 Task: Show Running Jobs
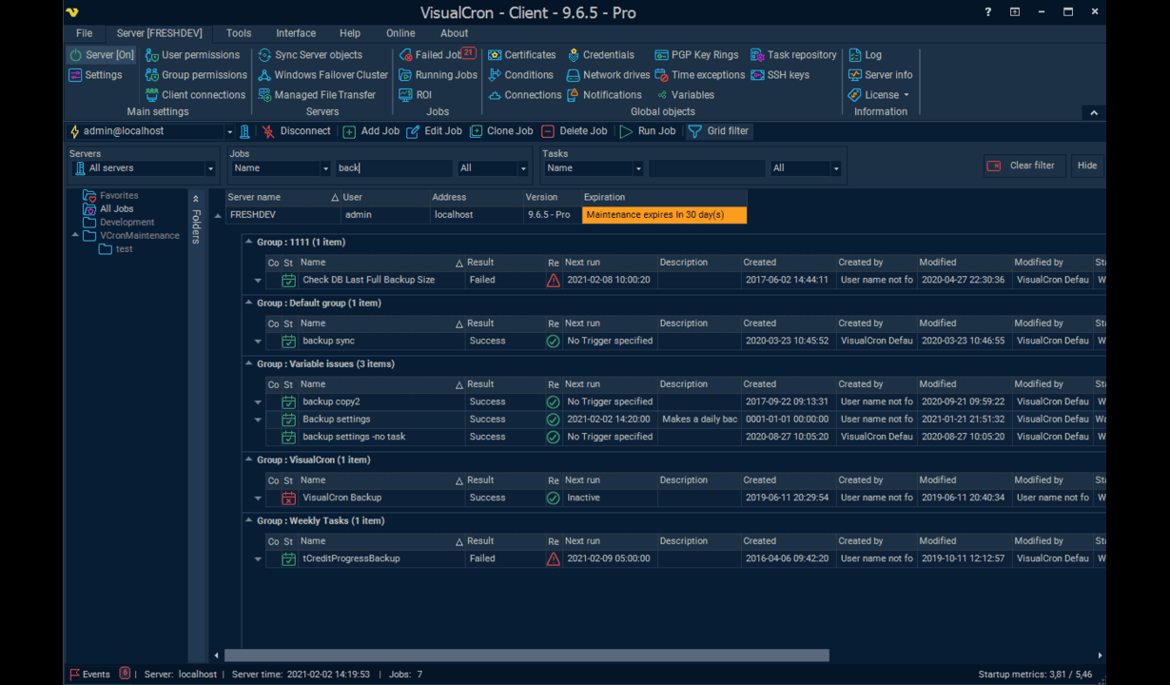438,75
